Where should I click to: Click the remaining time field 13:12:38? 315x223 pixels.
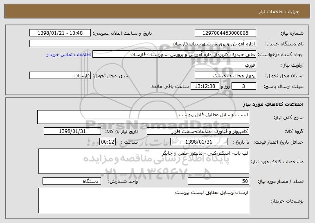pos(205,86)
